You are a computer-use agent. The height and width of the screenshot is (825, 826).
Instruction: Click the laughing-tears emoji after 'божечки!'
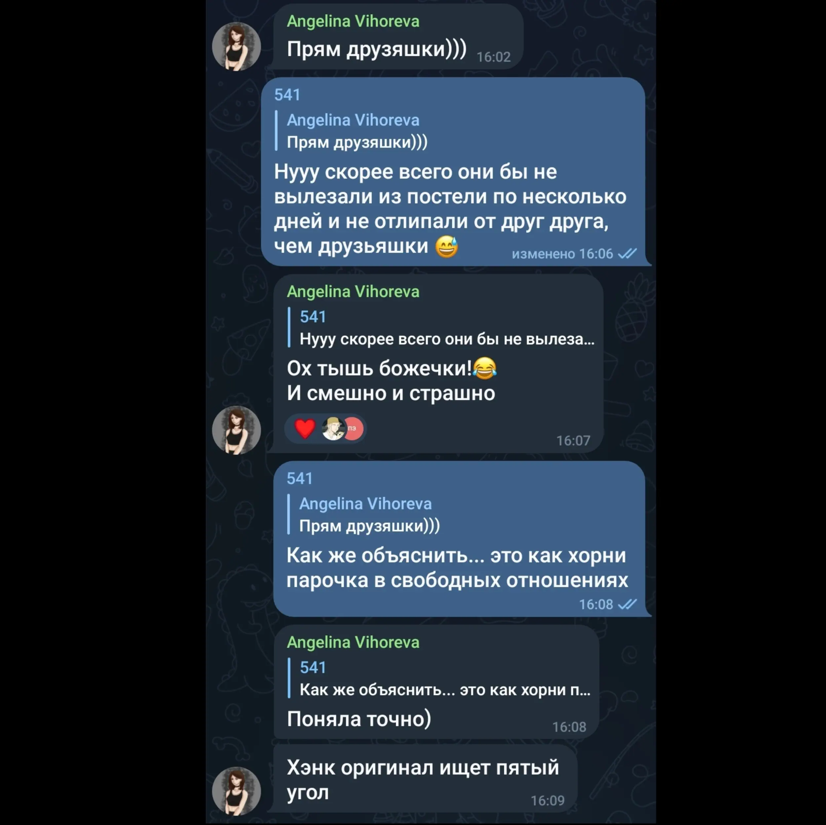click(485, 368)
